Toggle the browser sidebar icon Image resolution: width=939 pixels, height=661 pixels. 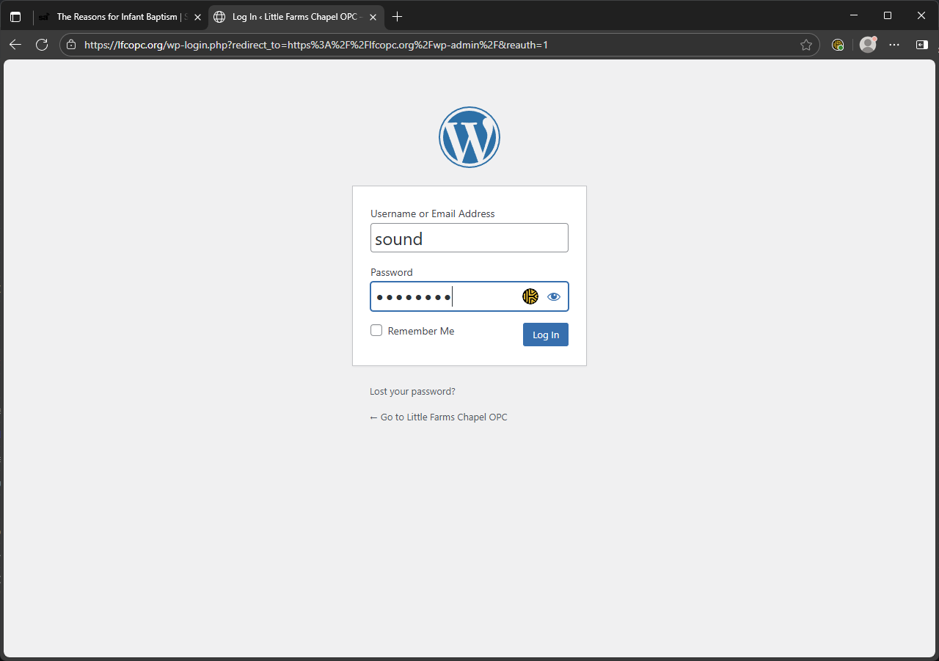[x=922, y=45]
